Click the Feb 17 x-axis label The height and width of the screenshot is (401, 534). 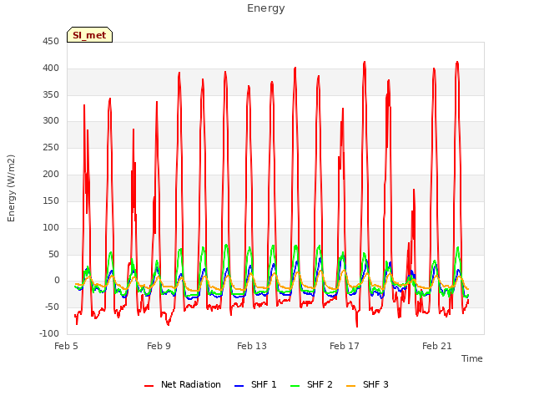coord(345,346)
